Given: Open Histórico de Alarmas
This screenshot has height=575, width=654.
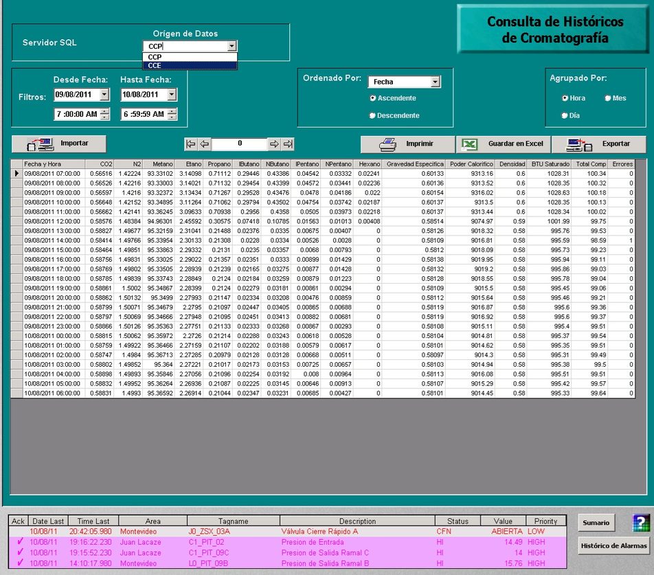Looking at the screenshot, I should coord(613,545).
